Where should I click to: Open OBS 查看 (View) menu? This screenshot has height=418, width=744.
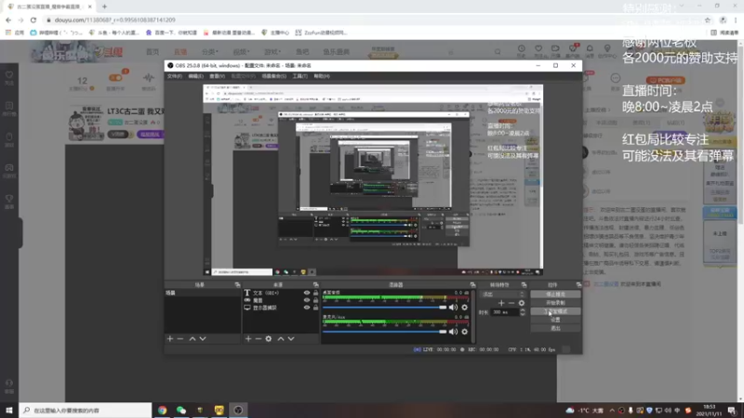(217, 76)
